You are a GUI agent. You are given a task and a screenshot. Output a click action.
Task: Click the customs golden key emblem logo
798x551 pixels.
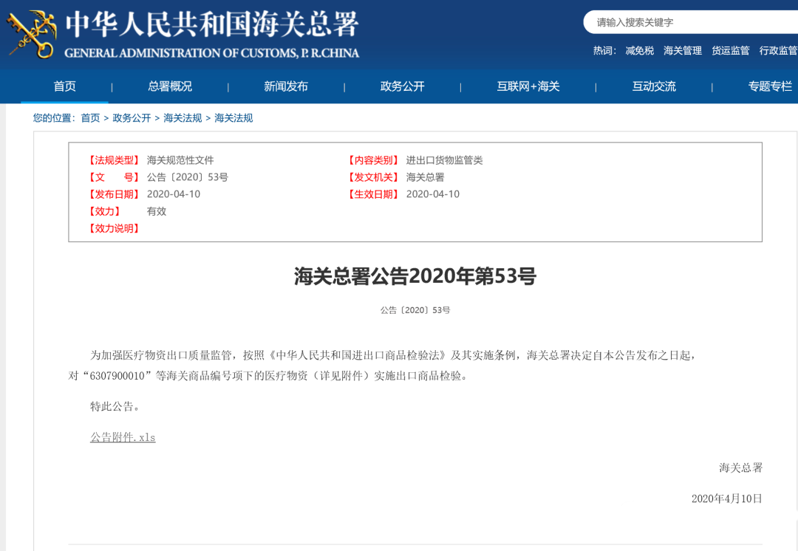[32, 34]
